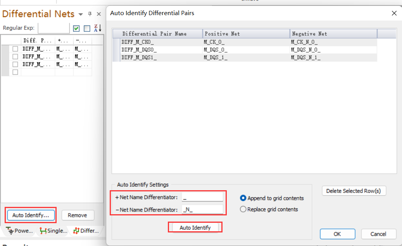The image size is (402, 246).
Task: Select the Differential nets tab
Action: 85,231
